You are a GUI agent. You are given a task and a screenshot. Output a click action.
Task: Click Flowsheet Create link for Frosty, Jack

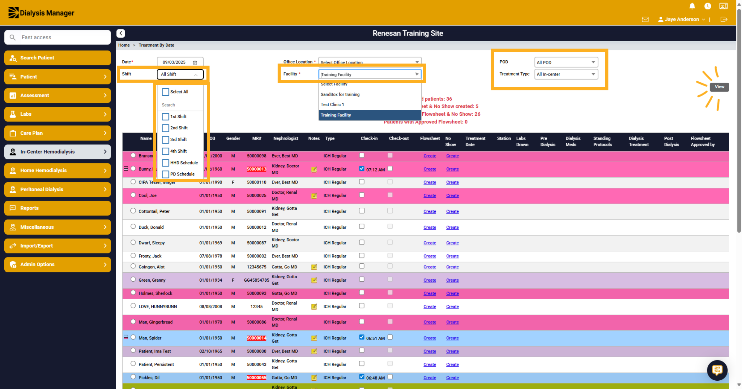click(430, 256)
